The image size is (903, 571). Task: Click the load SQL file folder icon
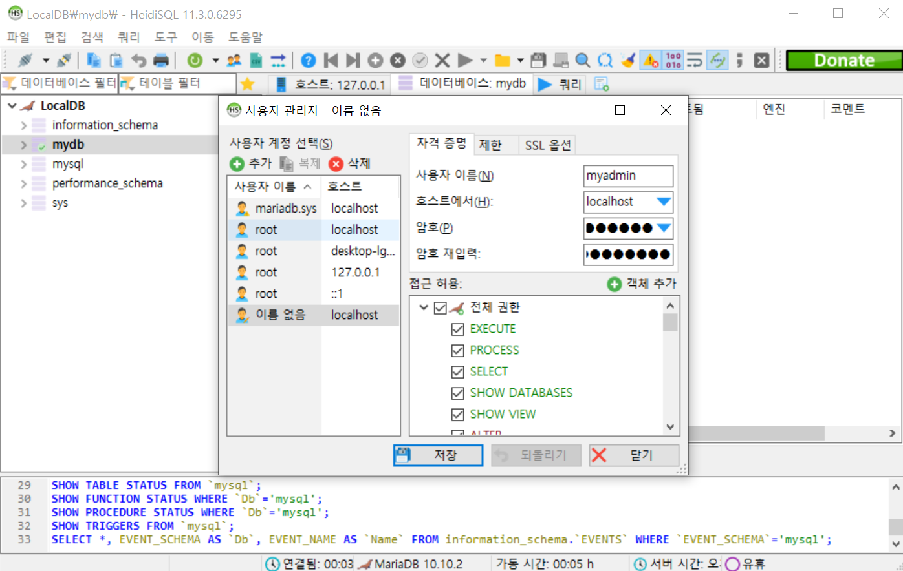point(503,61)
